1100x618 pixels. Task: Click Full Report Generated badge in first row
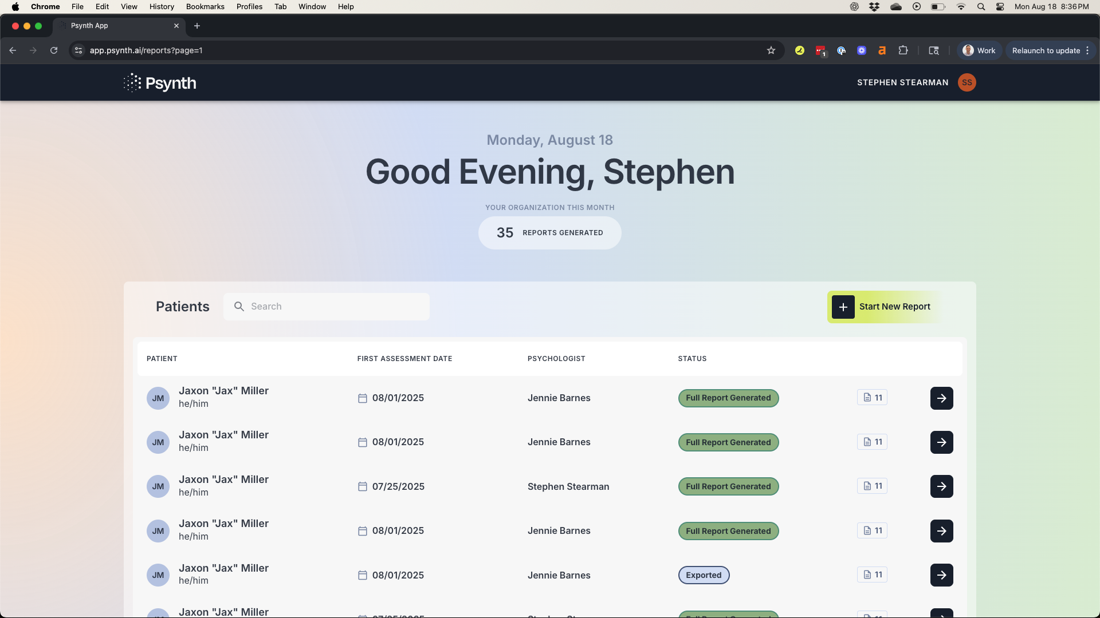(x=728, y=398)
